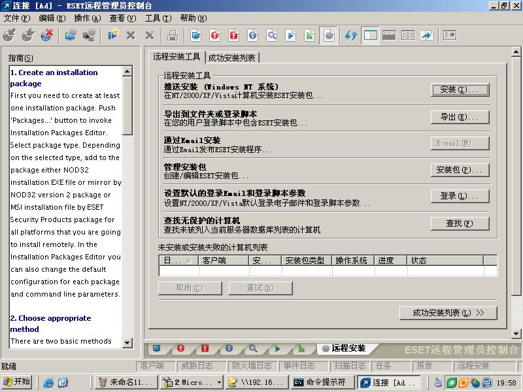Switch to the 成功安装列表 tab
Image resolution: width=523 pixels, height=392 pixels.
pyautogui.click(x=232, y=57)
